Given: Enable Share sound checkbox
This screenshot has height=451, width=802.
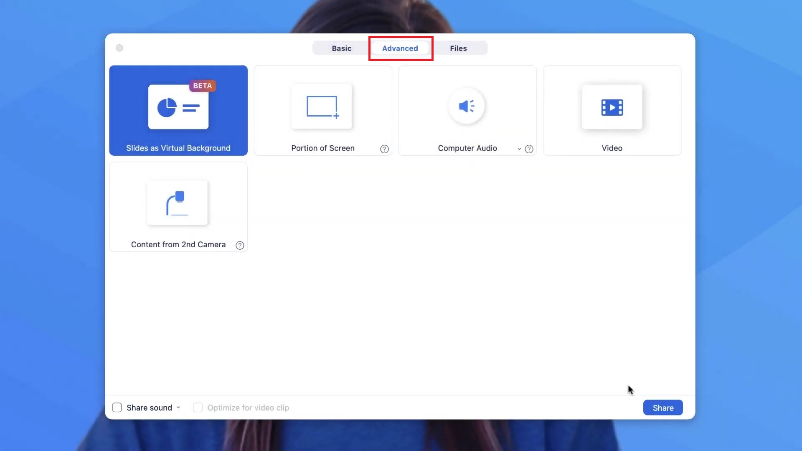Looking at the screenshot, I should 117,408.
